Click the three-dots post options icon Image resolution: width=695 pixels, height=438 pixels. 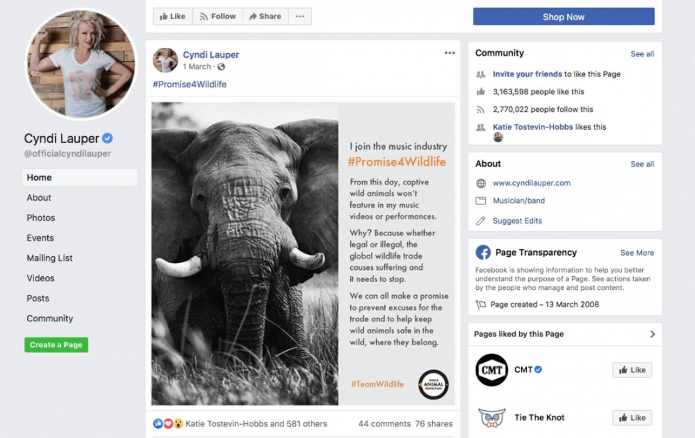(x=450, y=53)
